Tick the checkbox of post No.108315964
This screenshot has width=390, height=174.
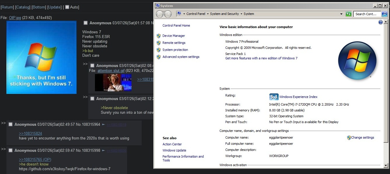click(x=11, y=124)
